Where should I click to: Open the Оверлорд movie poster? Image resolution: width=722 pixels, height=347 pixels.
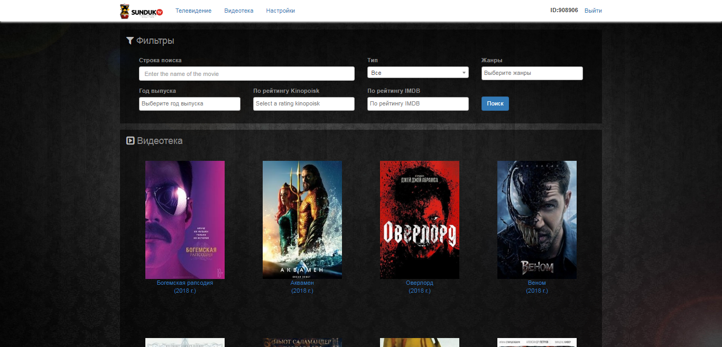click(x=420, y=219)
